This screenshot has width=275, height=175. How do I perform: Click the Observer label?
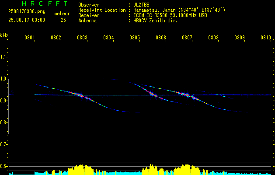[x=89, y=5]
